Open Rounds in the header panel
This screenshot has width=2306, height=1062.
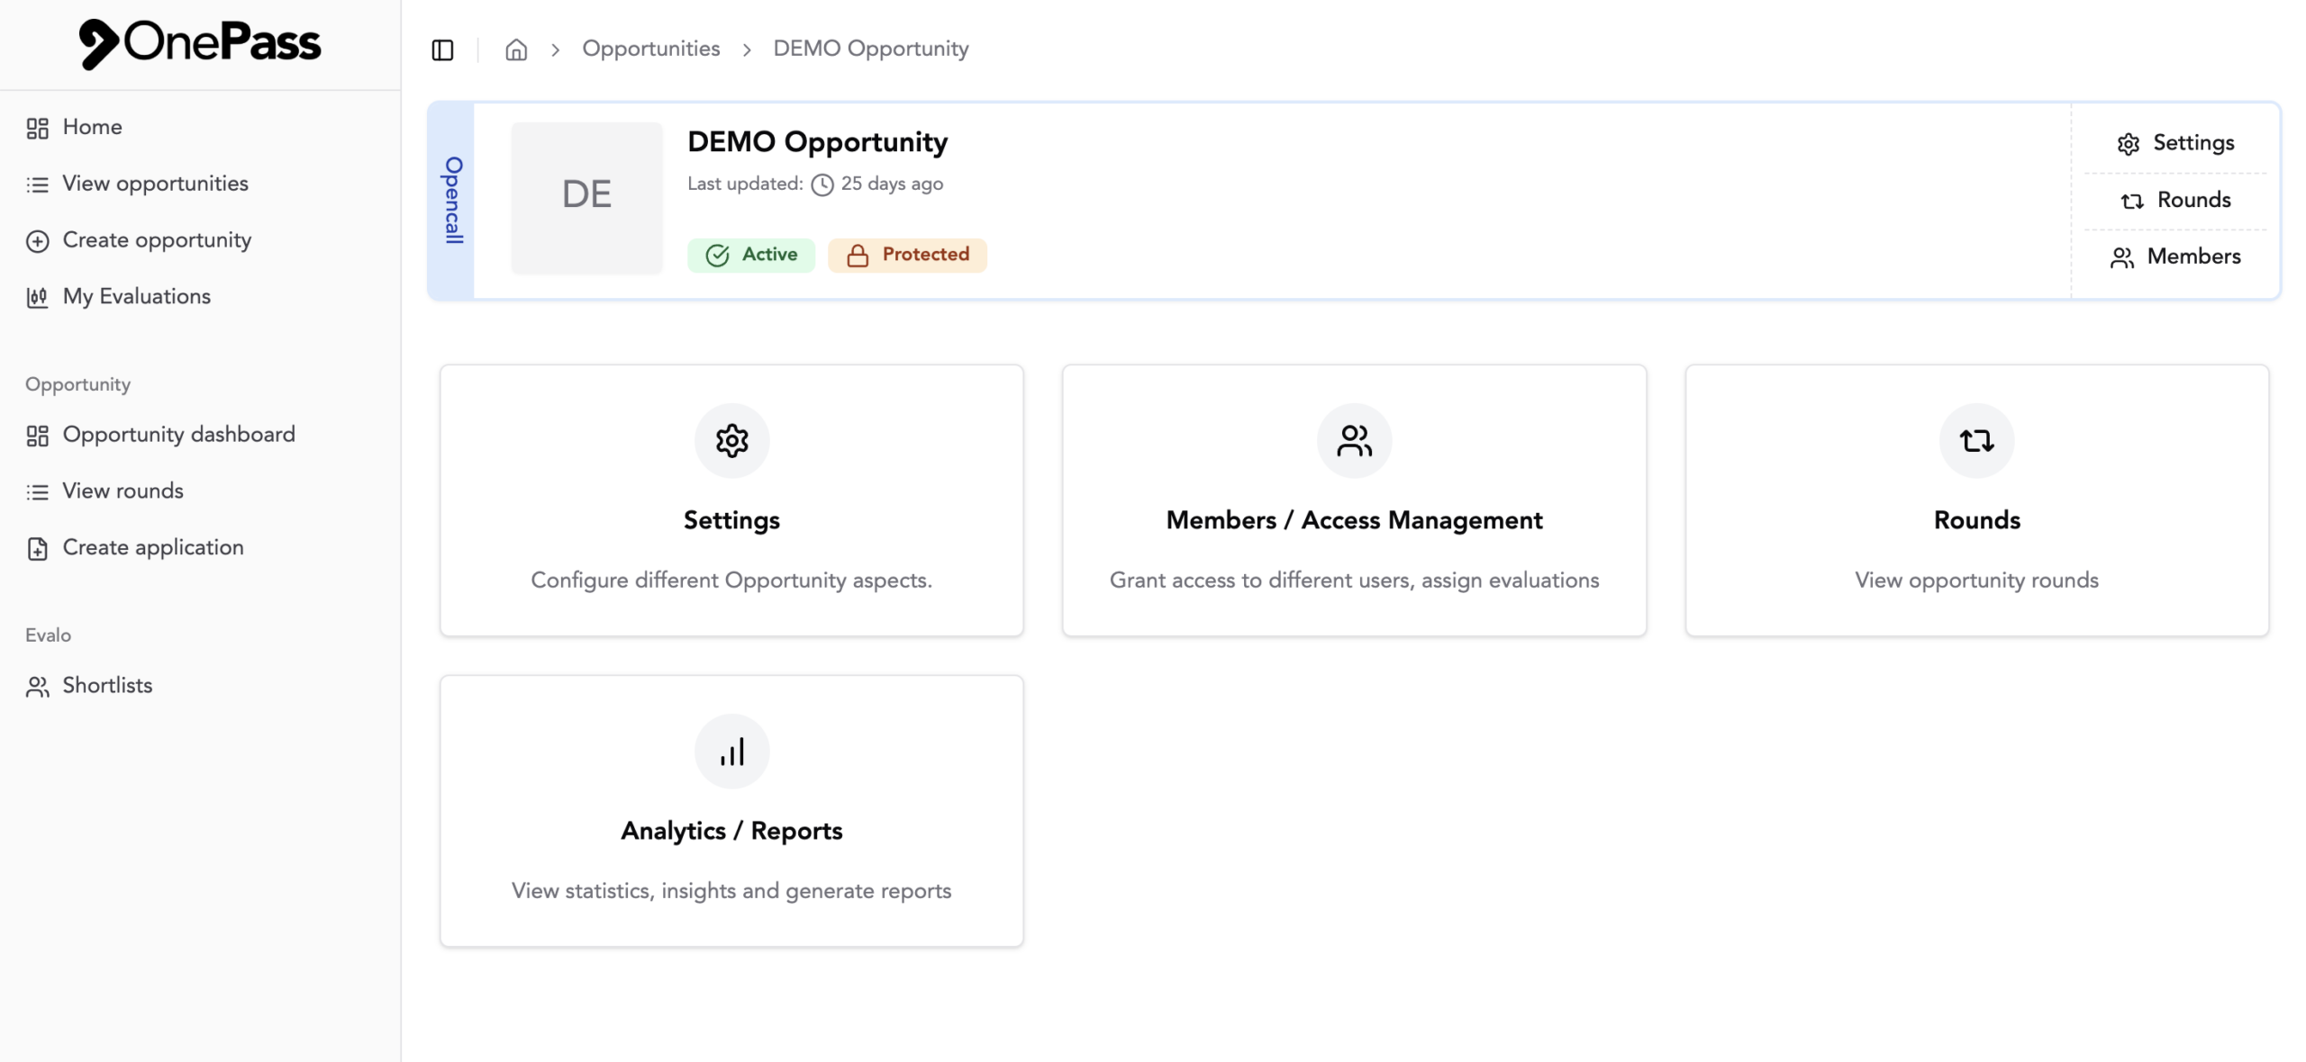(2174, 200)
